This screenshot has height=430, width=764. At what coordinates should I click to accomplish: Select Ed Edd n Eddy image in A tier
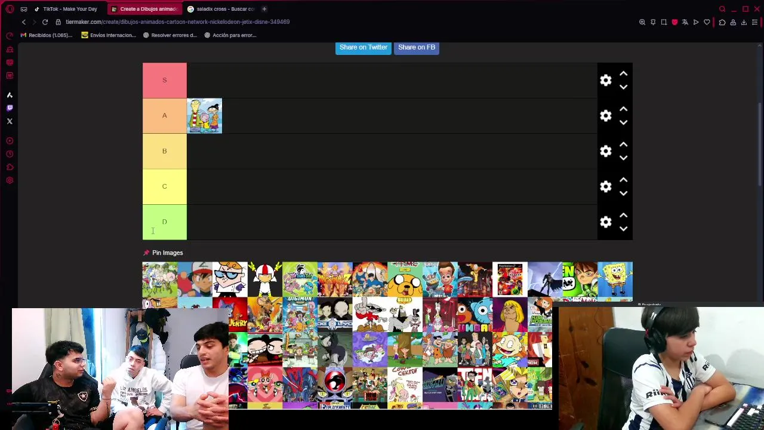205,116
